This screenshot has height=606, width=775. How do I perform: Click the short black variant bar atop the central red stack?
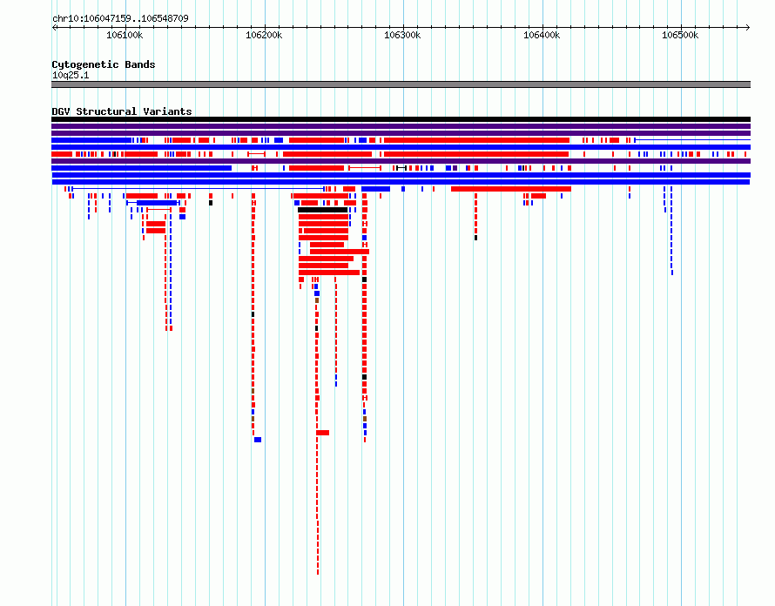323,210
